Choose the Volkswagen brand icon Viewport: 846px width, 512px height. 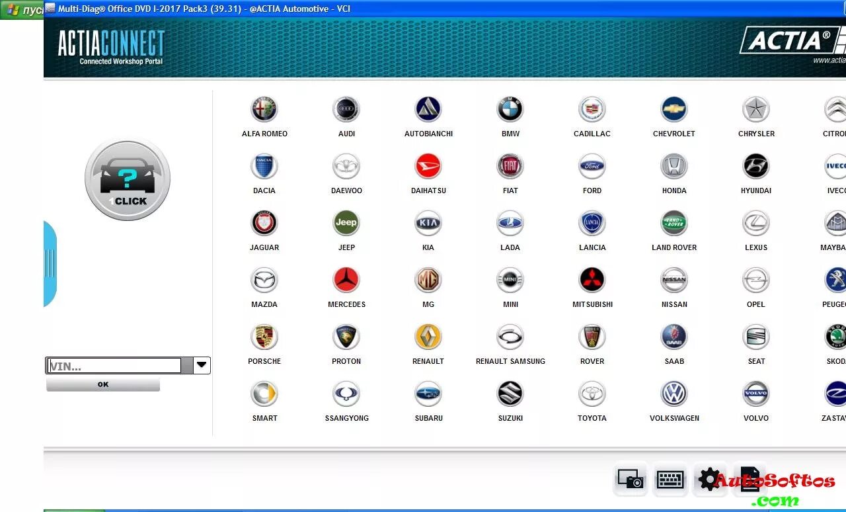[674, 394]
